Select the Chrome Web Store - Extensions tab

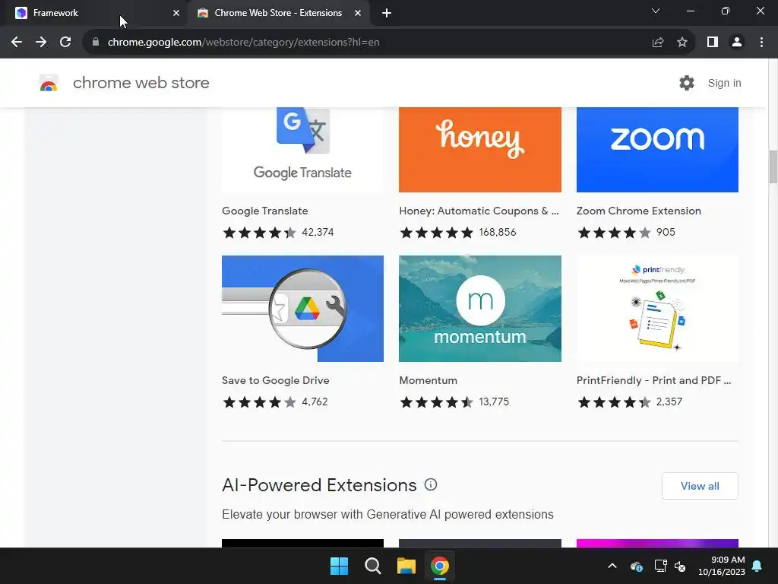click(x=278, y=13)
